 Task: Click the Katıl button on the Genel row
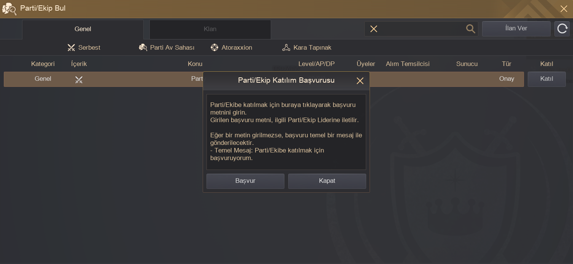pos(546,79)
